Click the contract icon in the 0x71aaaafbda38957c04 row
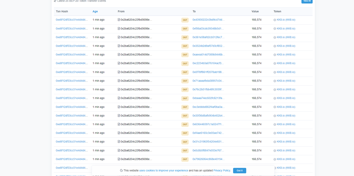This screenshot has height=176, width=354. [119, 81]
